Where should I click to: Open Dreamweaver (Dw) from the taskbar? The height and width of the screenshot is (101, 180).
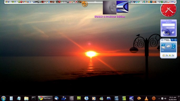tap(79, 98)
